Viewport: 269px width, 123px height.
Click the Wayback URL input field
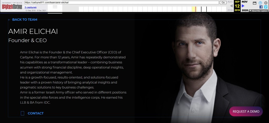122,3
